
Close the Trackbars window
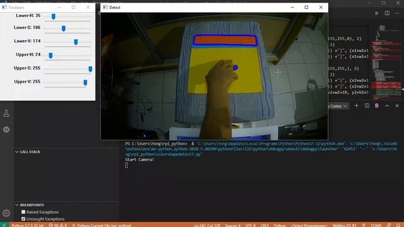click(88, 7)
